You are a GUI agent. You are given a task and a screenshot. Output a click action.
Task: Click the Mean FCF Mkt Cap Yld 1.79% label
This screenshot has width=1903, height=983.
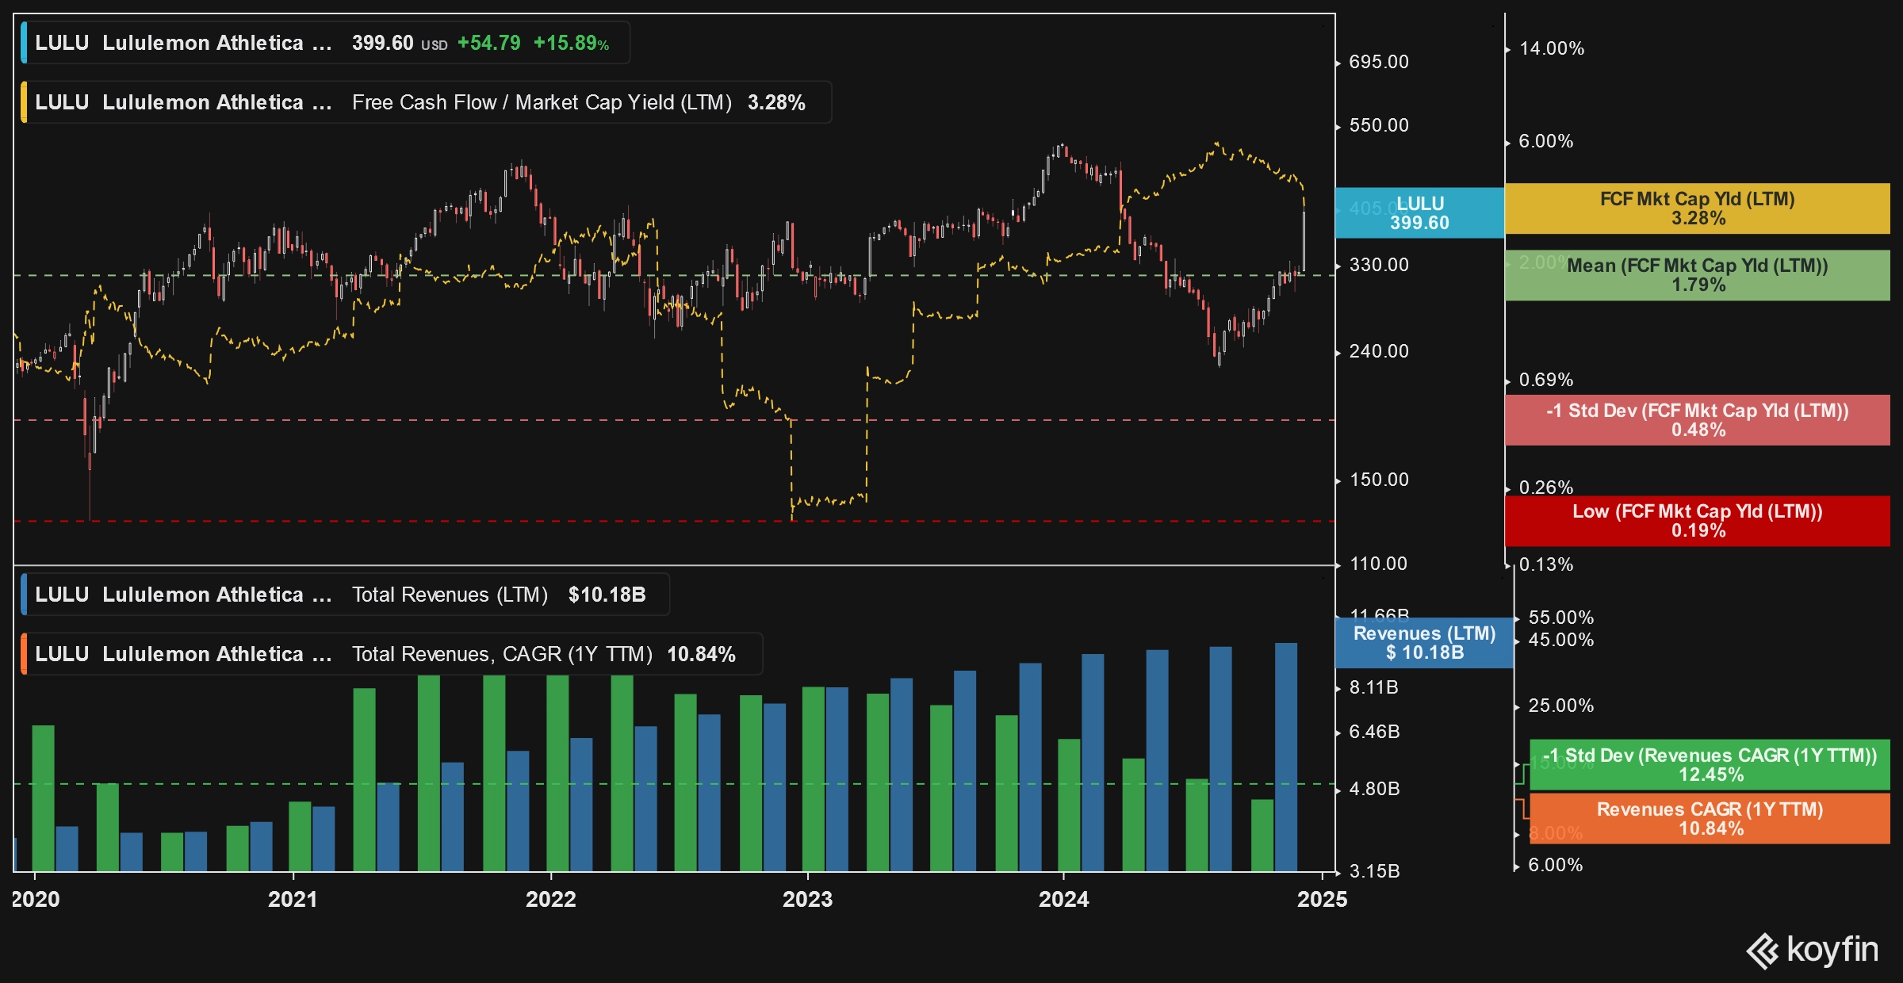(x=1698, y=275)
